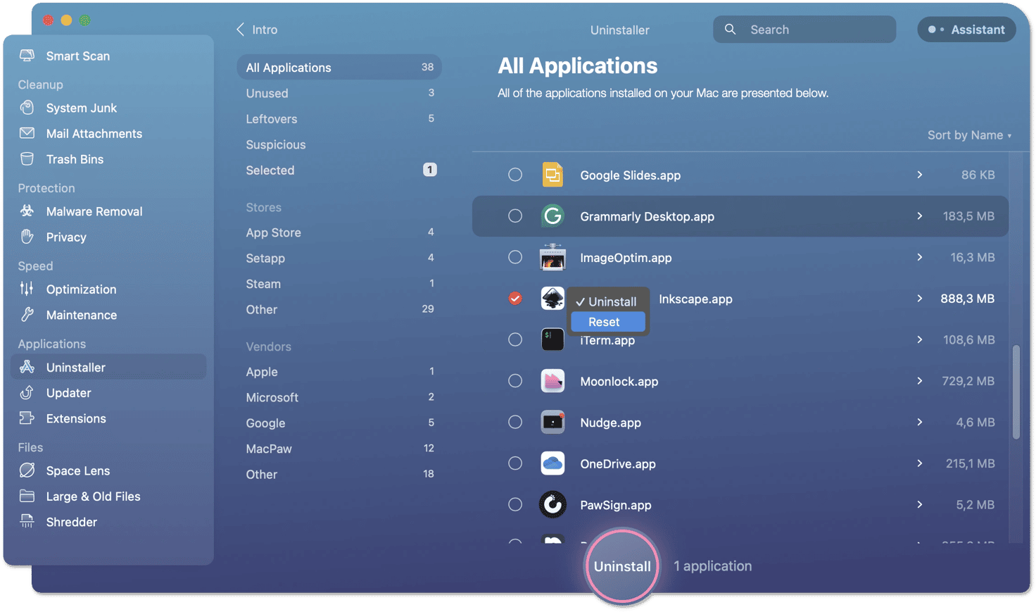Select the iTerm.app checkbox
Screen dimensions: 1036x612
point(515,339)
